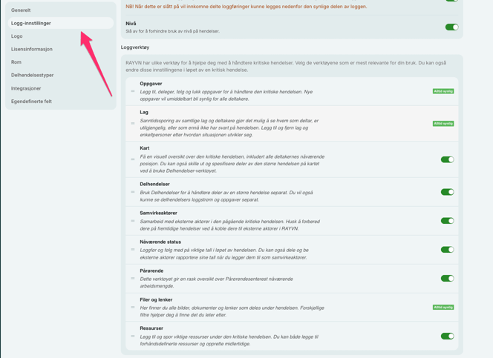Go to Integrasjoner settings

(26, 88)
